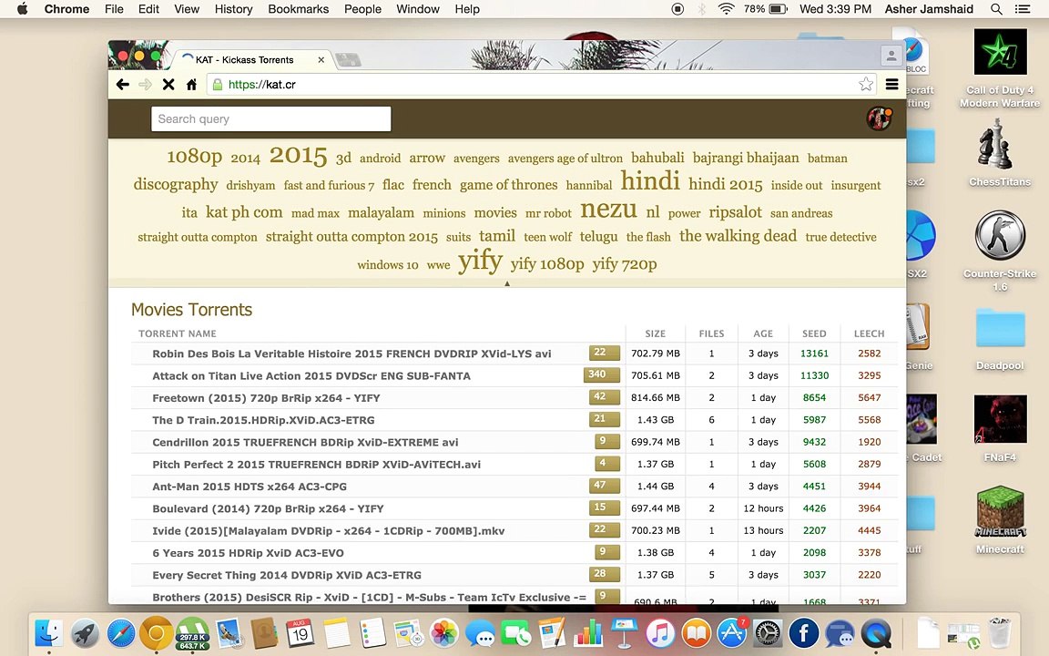Open the browser home page icon

pyautogui.click(x=191, y=85)
